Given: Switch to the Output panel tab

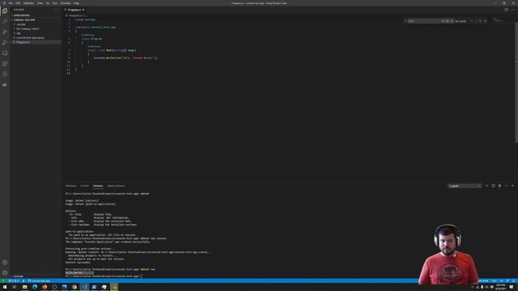Looking at the screenshot, I should pos(84,186).
